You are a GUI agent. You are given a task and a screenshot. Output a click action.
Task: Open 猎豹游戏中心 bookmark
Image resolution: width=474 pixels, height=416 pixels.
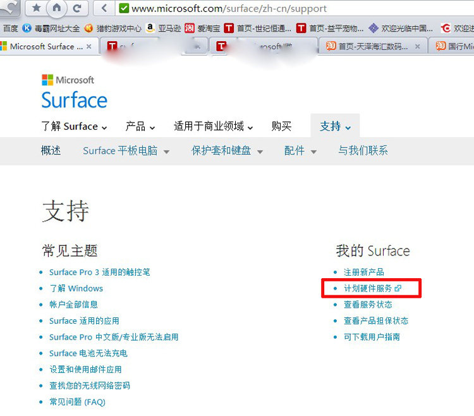[x=112, y=28]
